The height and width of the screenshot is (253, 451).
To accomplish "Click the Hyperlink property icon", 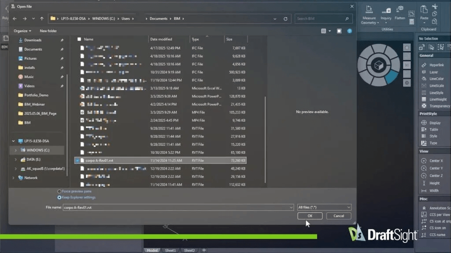I will point(423,65).
